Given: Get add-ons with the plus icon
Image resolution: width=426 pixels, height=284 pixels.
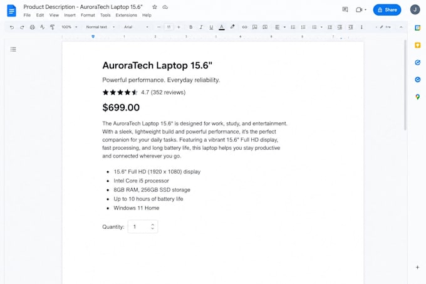Looking at the screenshot, I should [x=418, y=268].
